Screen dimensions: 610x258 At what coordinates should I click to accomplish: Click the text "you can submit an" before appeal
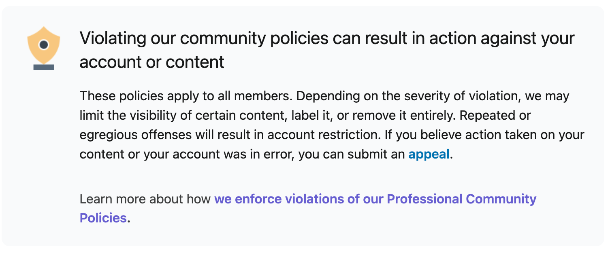[x=352, y=154]
